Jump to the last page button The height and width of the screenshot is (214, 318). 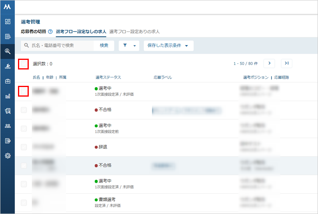click(x=286, y=63)
